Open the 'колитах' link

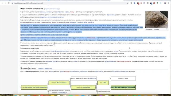102,25
